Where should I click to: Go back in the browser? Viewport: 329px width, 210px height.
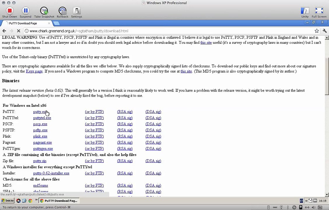click(x=4, y=31)
